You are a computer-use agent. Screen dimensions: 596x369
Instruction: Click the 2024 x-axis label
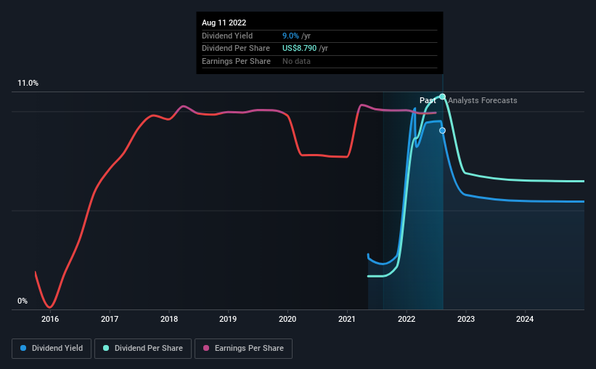[x=525, y=319]
